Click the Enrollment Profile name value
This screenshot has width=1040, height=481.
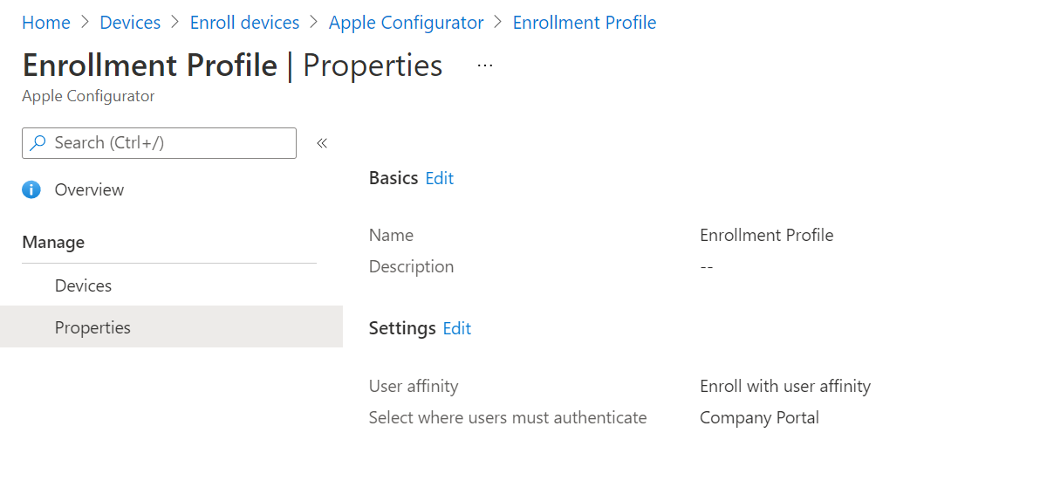[x=767, y=235]
